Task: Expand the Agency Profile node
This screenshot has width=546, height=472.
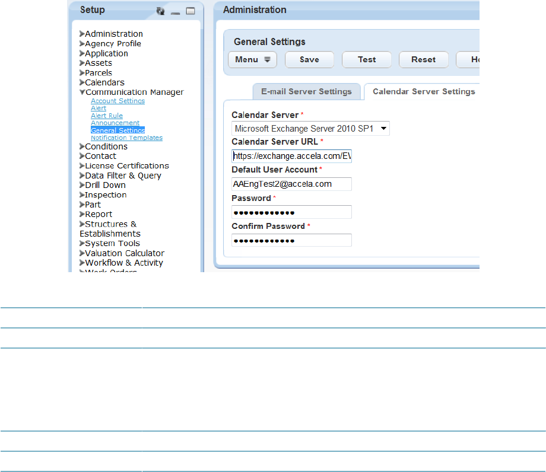Action: click(82, 43)
